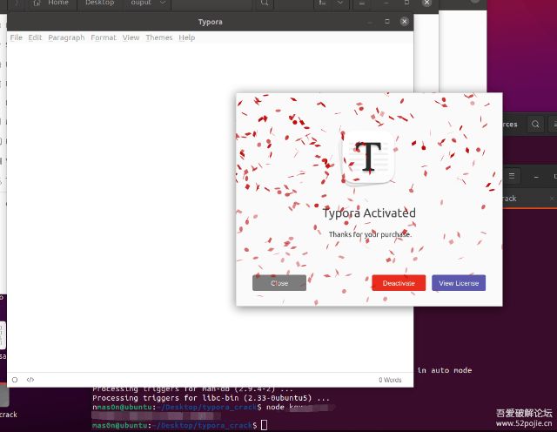Open the File menu in Typora
Image resolution: width=557 pixels, height=432 pixels.
coord(16,37)
